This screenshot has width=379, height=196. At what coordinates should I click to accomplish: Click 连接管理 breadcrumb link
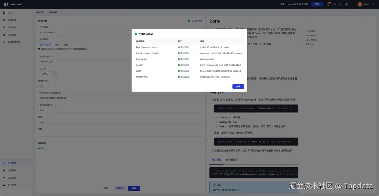tap(40, 12)
